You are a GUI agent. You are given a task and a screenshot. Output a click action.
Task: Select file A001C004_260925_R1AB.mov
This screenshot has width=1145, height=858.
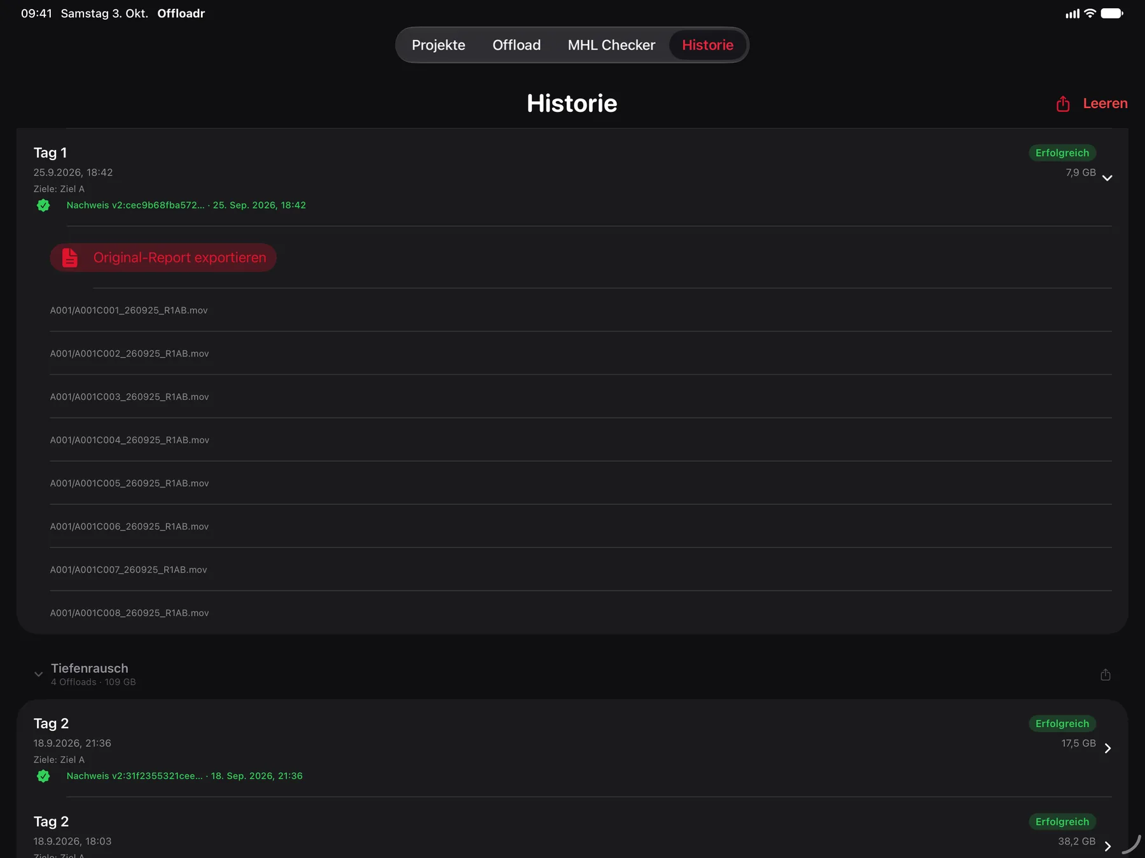click(x=130, y=440)
